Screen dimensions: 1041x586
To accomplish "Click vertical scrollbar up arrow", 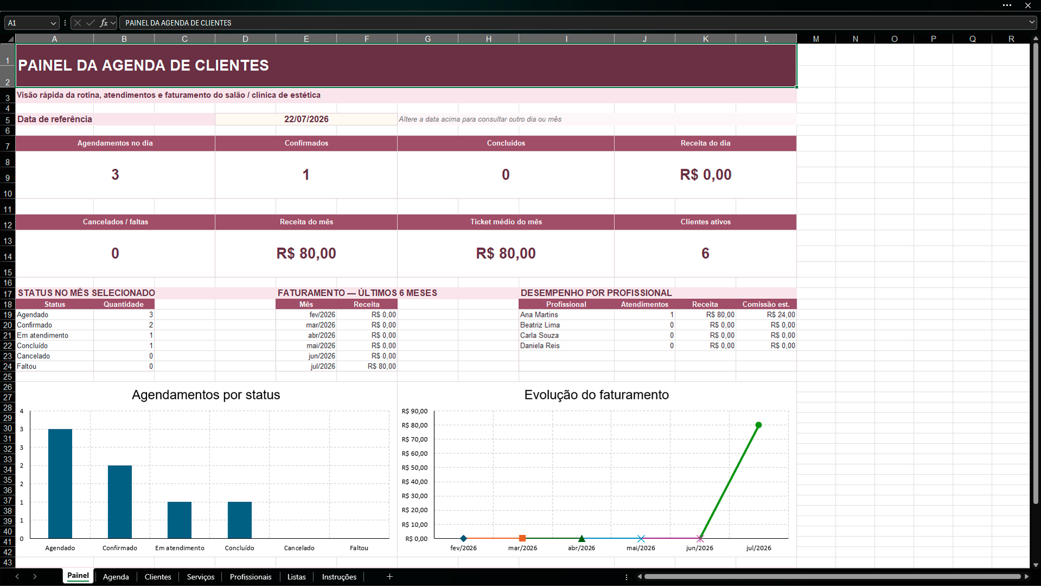I will [1036, 39].
